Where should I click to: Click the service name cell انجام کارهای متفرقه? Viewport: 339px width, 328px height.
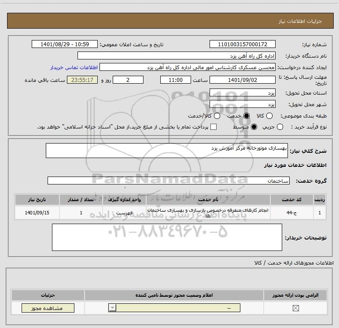[x=208, y=213]
